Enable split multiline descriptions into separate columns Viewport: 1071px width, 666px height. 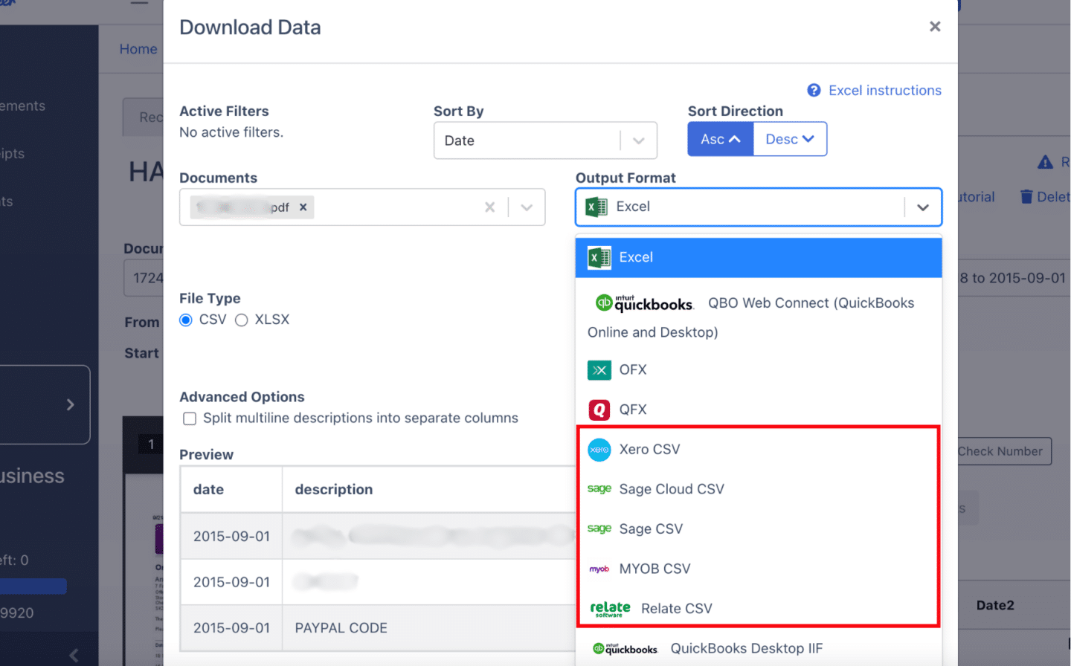click(190, 418)
